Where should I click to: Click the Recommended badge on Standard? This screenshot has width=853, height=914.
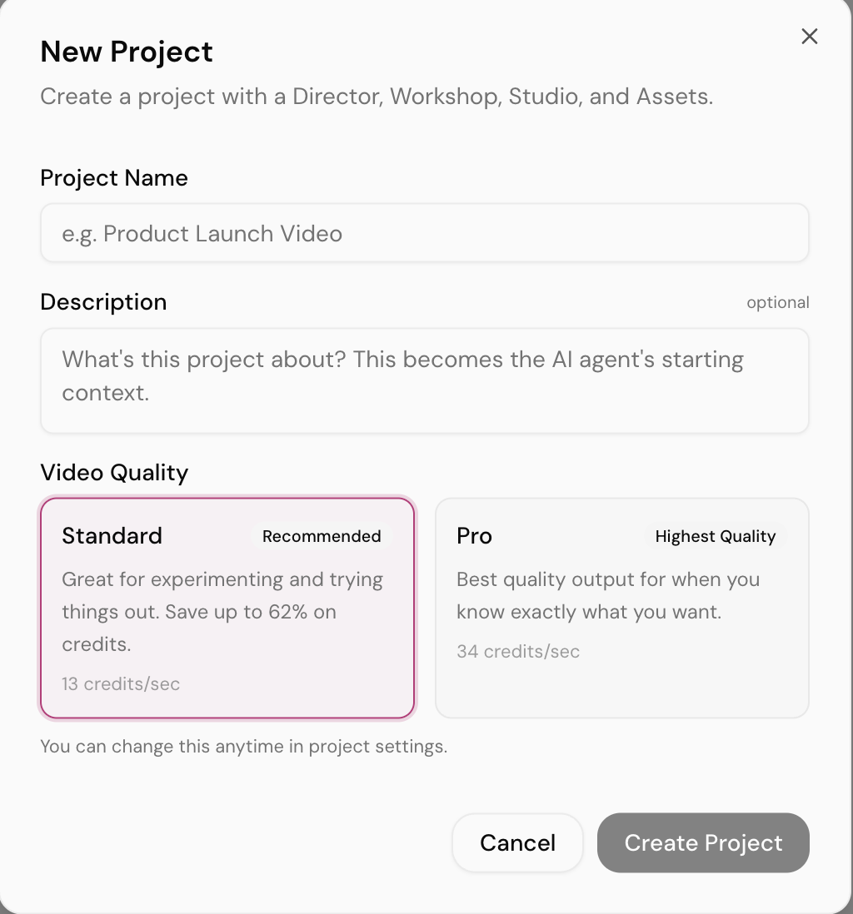pyautogui.click(x=322, y=537)
